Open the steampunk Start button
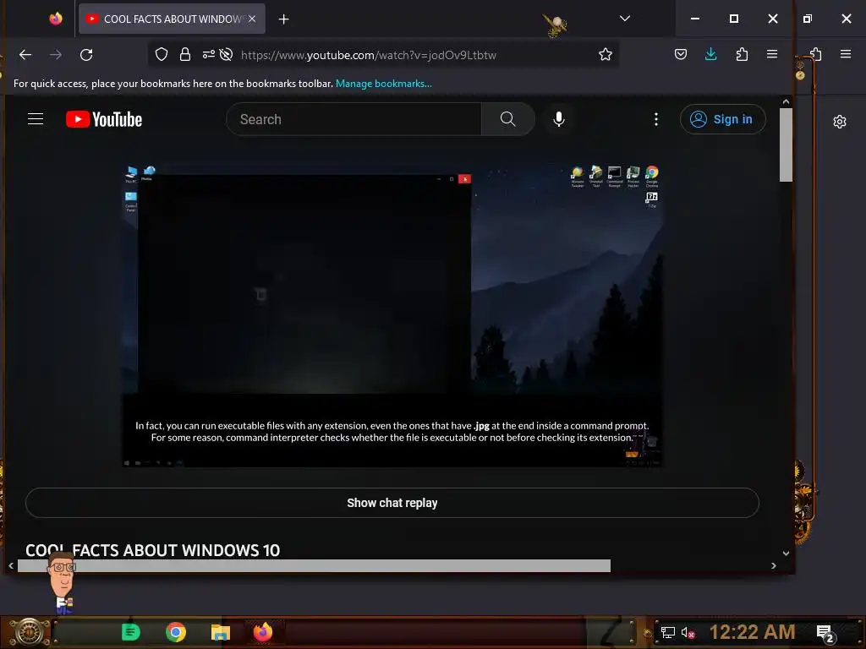Screen dimensions: 866x649 pos(29,632)
